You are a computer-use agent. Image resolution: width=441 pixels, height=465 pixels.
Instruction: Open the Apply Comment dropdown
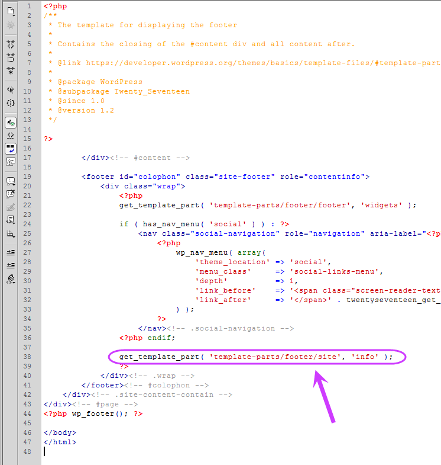tap(11, 181)
